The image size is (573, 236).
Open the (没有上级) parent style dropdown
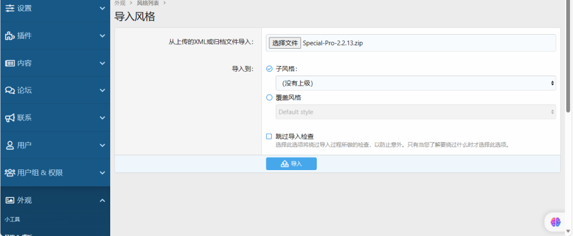click(x=415, y=83)
